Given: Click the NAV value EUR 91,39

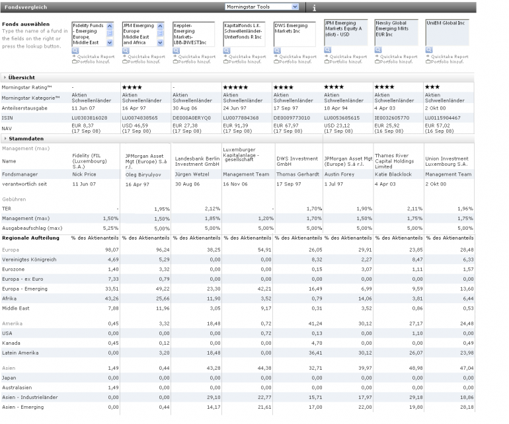Looking at the screenshot, I should (236, 125).
